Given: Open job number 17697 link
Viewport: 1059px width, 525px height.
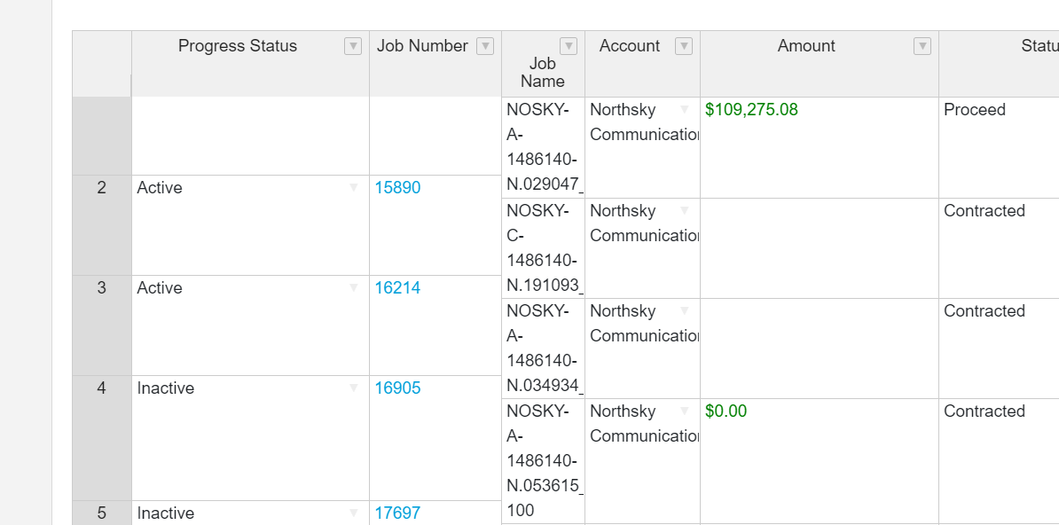Looking at the screenshot, I should pyautogui.click(x=397, y=513).
